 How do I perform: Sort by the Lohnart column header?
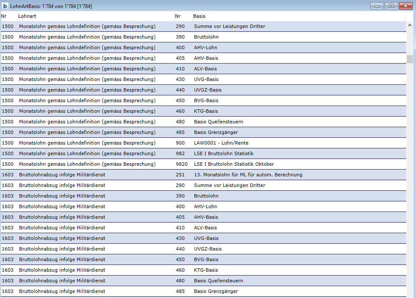tap(28, 16)
